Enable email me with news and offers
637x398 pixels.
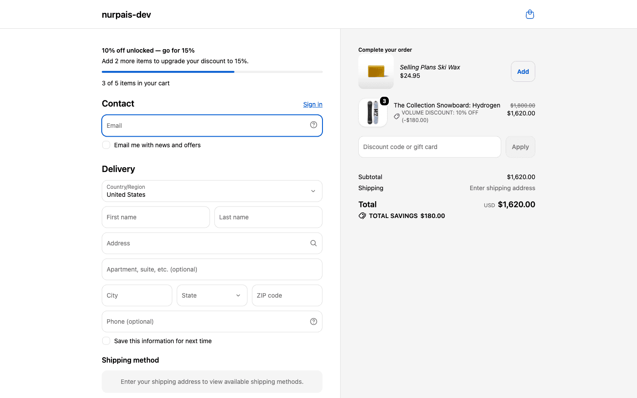click(x=106, y=145)
